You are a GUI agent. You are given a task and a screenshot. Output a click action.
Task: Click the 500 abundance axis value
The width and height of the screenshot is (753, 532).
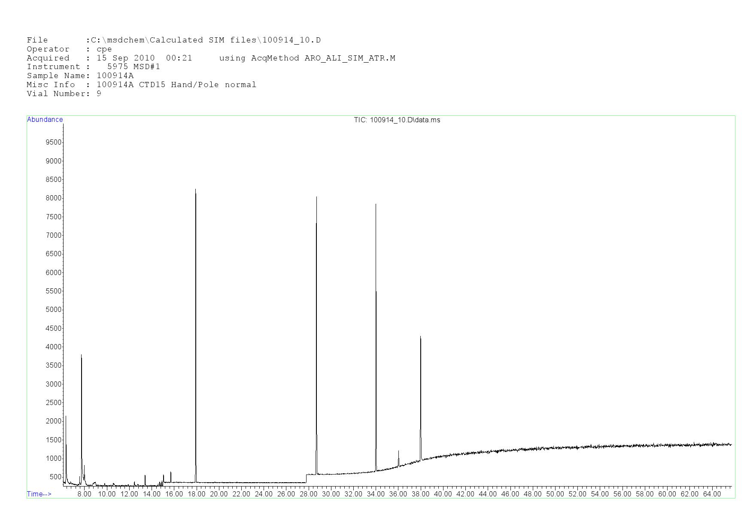click(55, 477)
